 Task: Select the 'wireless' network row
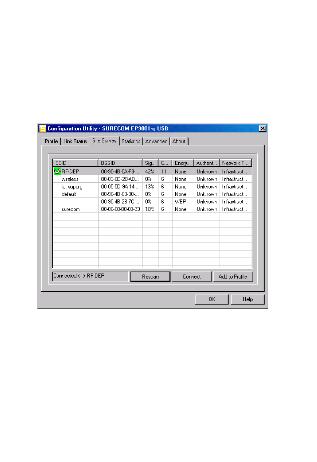coord(70,179)
